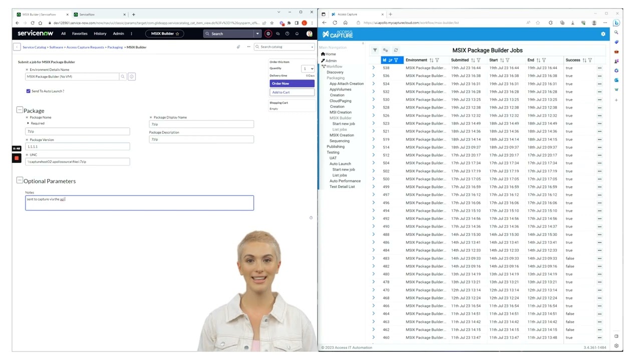Viewport: 641px width, 360px height.
Task: Click the Bing icon in Edge sidebar
Action: [x=616, y=22]
